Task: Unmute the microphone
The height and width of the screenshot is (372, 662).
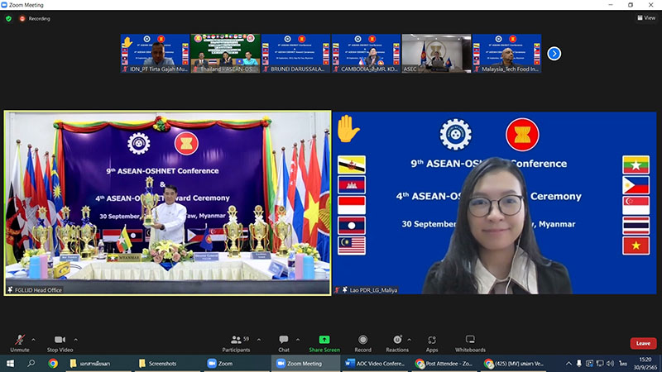Action: pyautogui.click(x=20, y=341)
